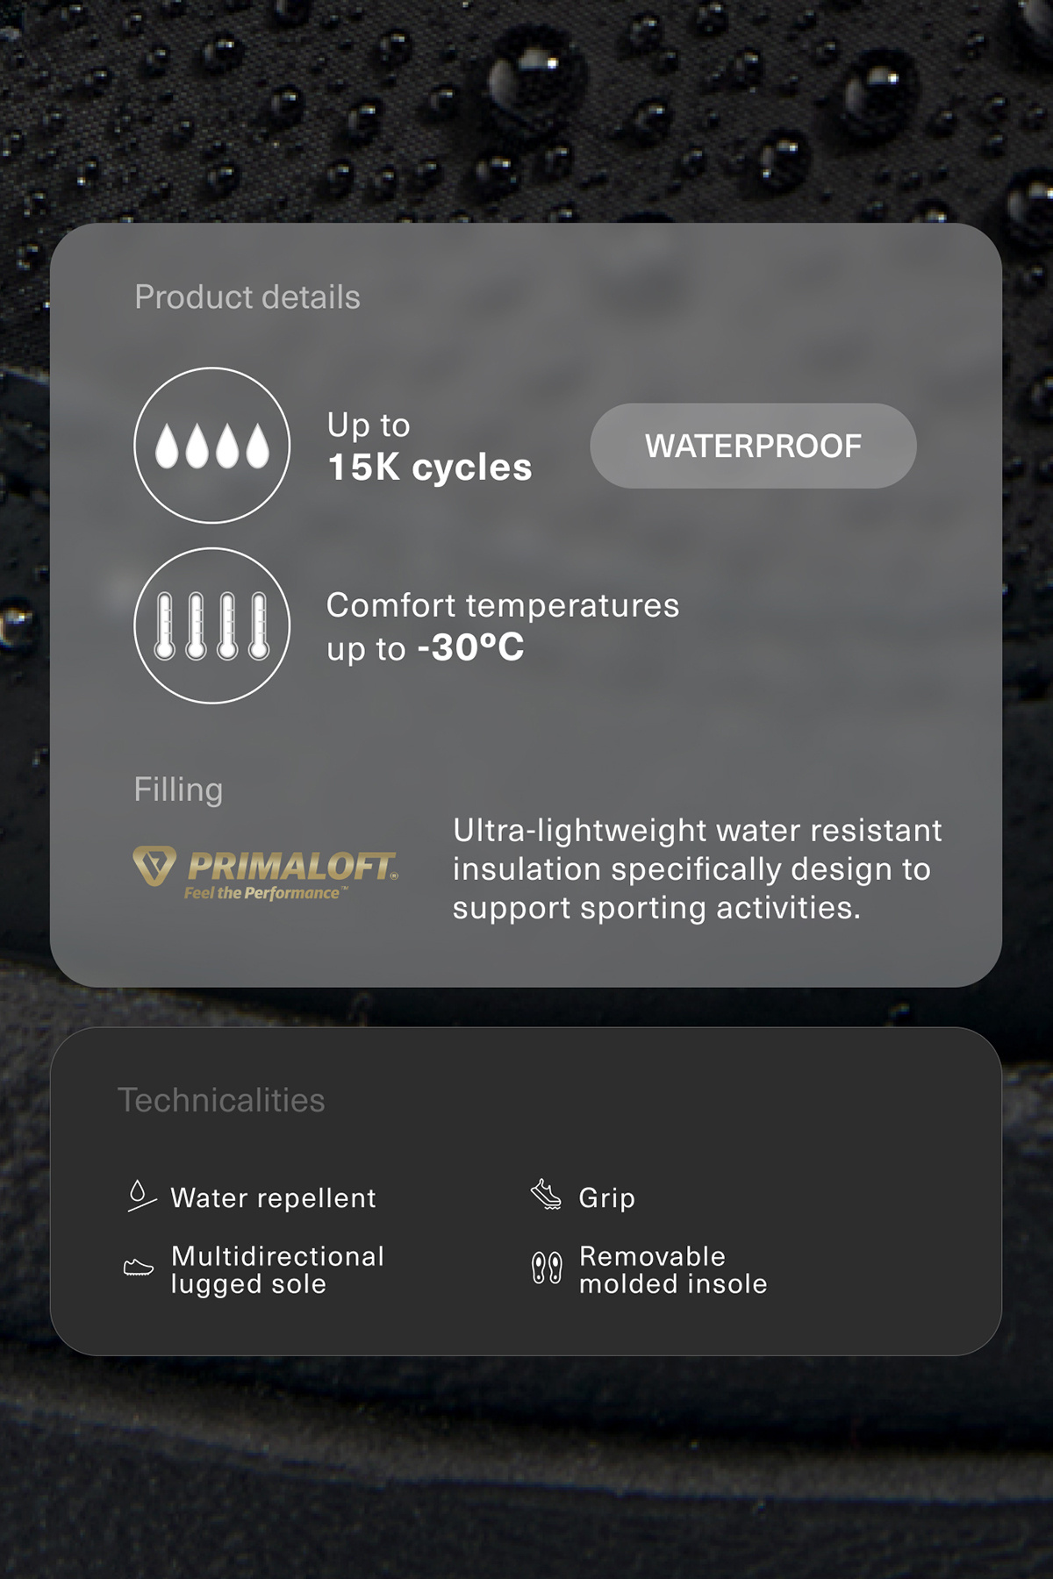Click the PrimaLoft gold shield emblem

click(x=154, y=866)
